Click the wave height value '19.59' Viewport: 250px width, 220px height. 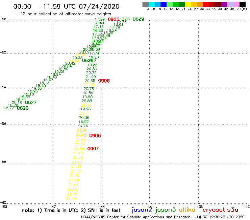[x=88, y=93]
